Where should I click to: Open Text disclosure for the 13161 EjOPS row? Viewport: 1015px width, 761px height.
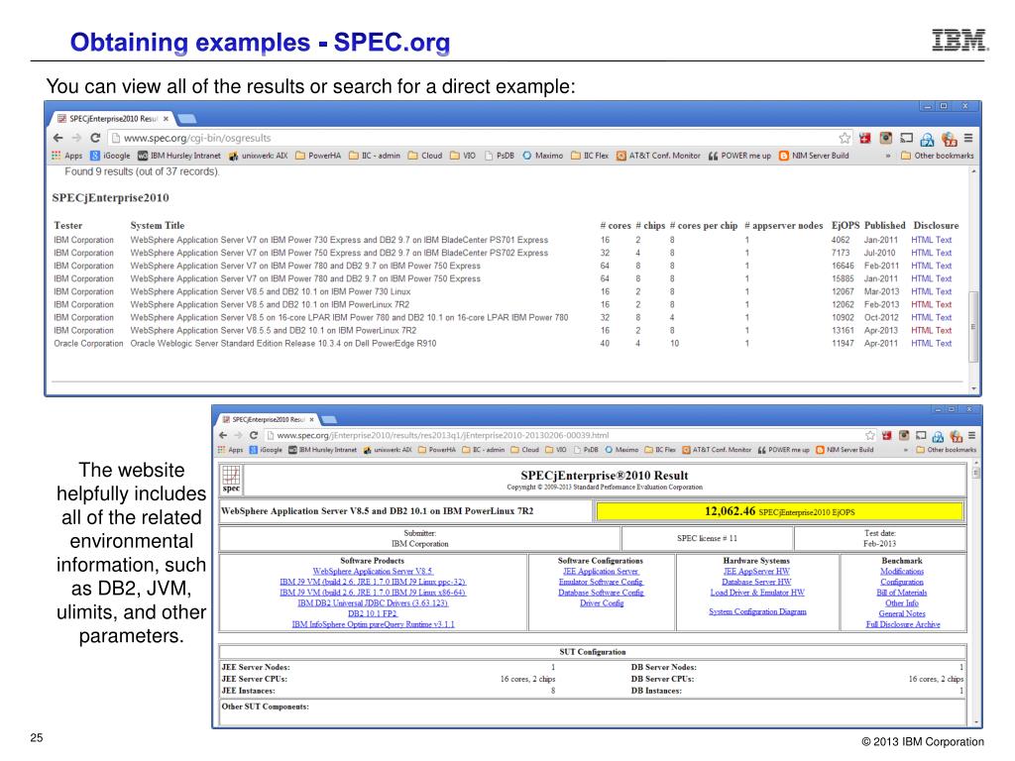[944, 331]
